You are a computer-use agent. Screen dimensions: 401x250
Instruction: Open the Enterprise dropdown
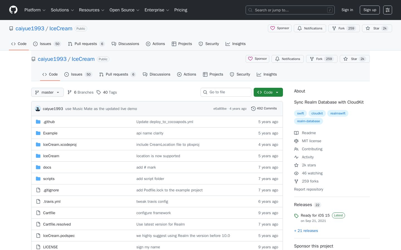tap(157, 10)
